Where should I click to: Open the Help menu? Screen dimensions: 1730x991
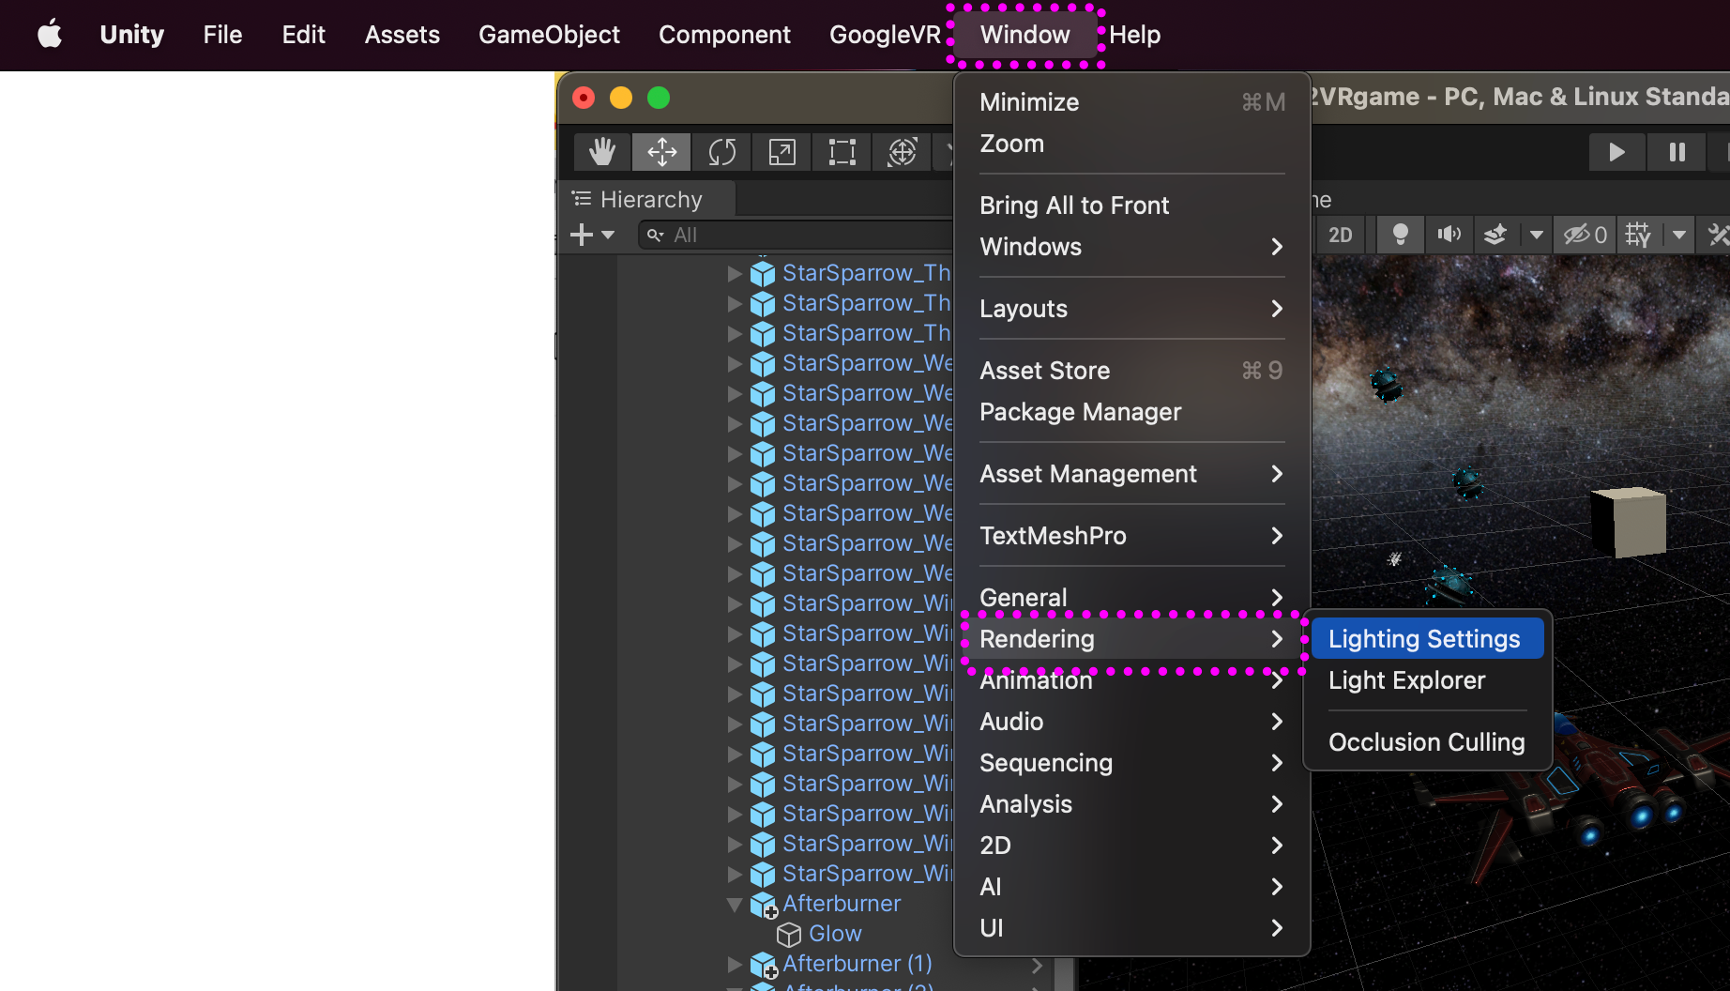1135,35
